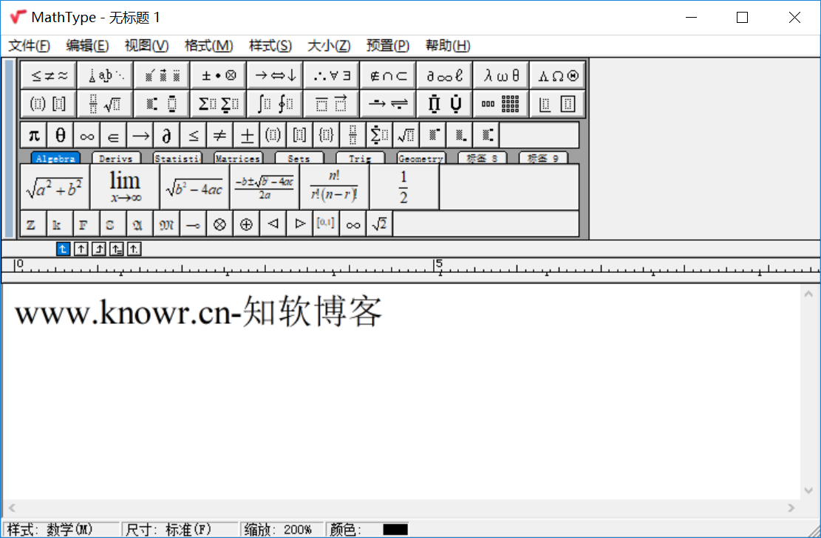Switch to the Derivs tab

(x=116, y=158)
